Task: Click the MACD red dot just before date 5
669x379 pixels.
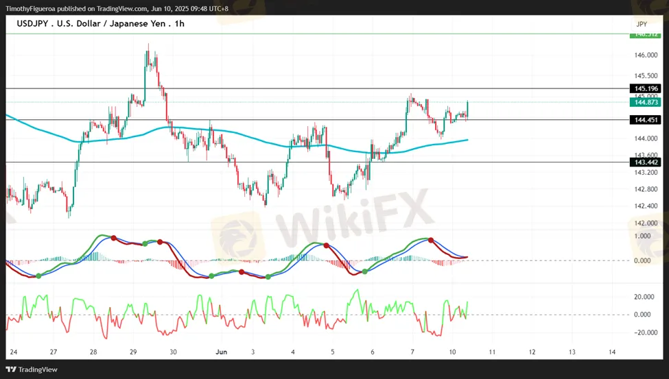Action: (327, 245)
